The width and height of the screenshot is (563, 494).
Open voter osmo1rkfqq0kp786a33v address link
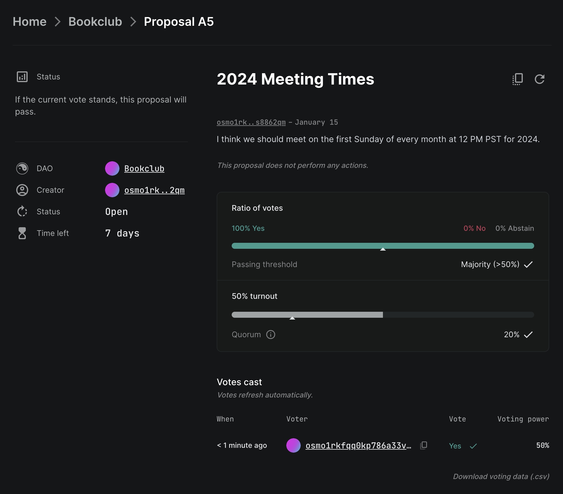point(358,445)
